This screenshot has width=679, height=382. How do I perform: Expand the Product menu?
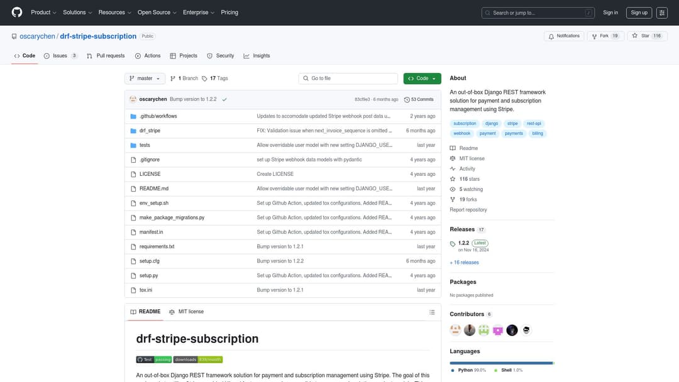tap(43, 13)
